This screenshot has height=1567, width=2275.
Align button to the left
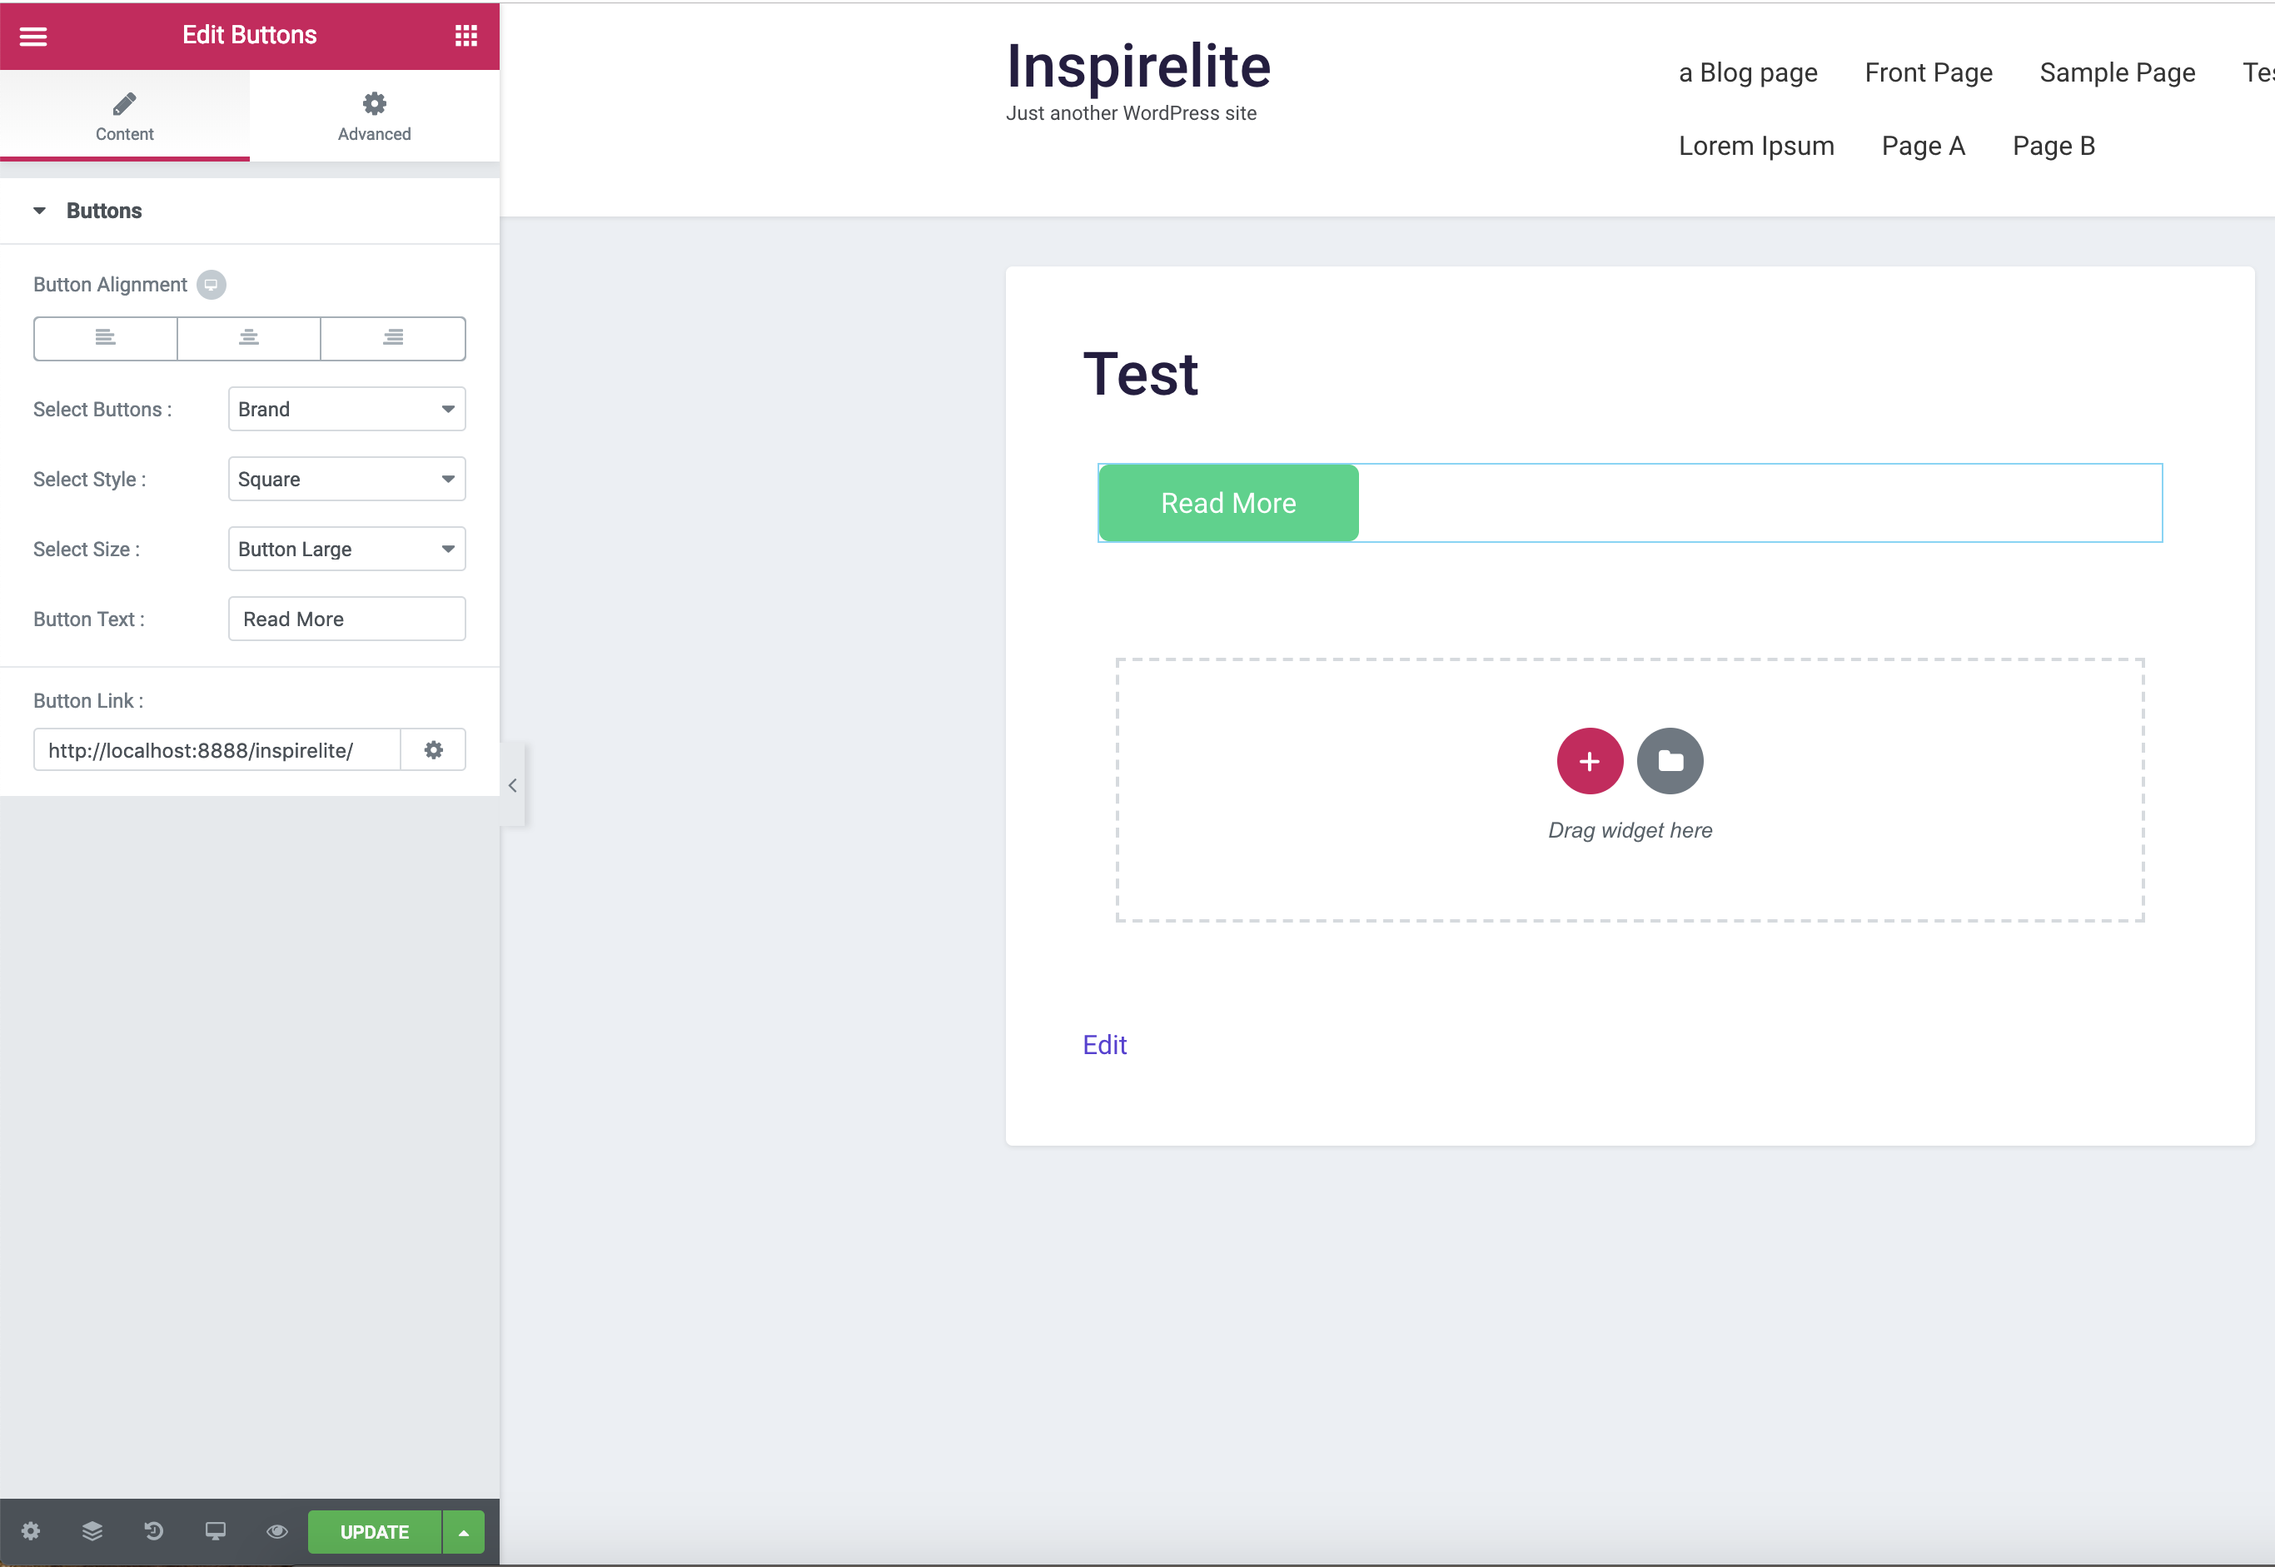[x=105, y=339]
